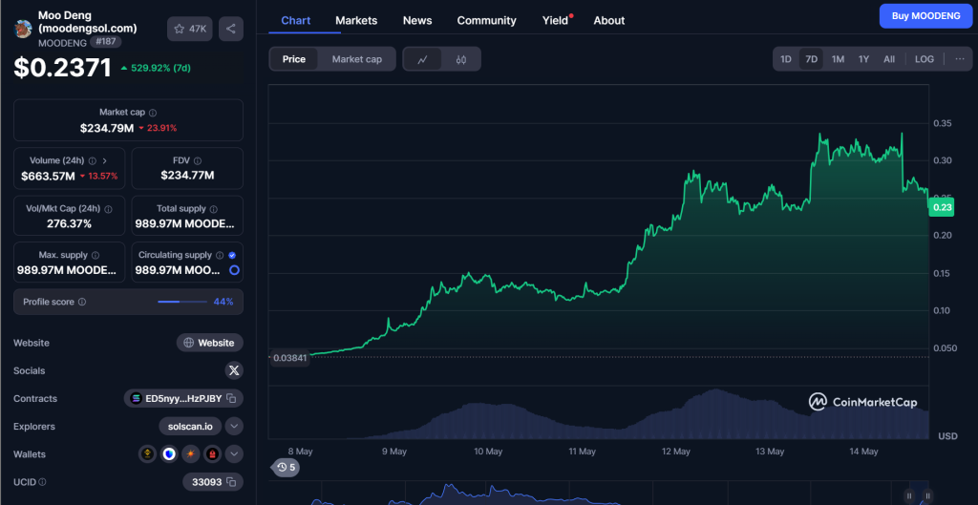Open the Binance wallet icon
This screenshot has width=978, height=505.
point(147,454)
